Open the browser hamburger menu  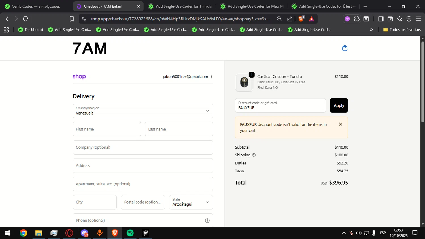418,19
